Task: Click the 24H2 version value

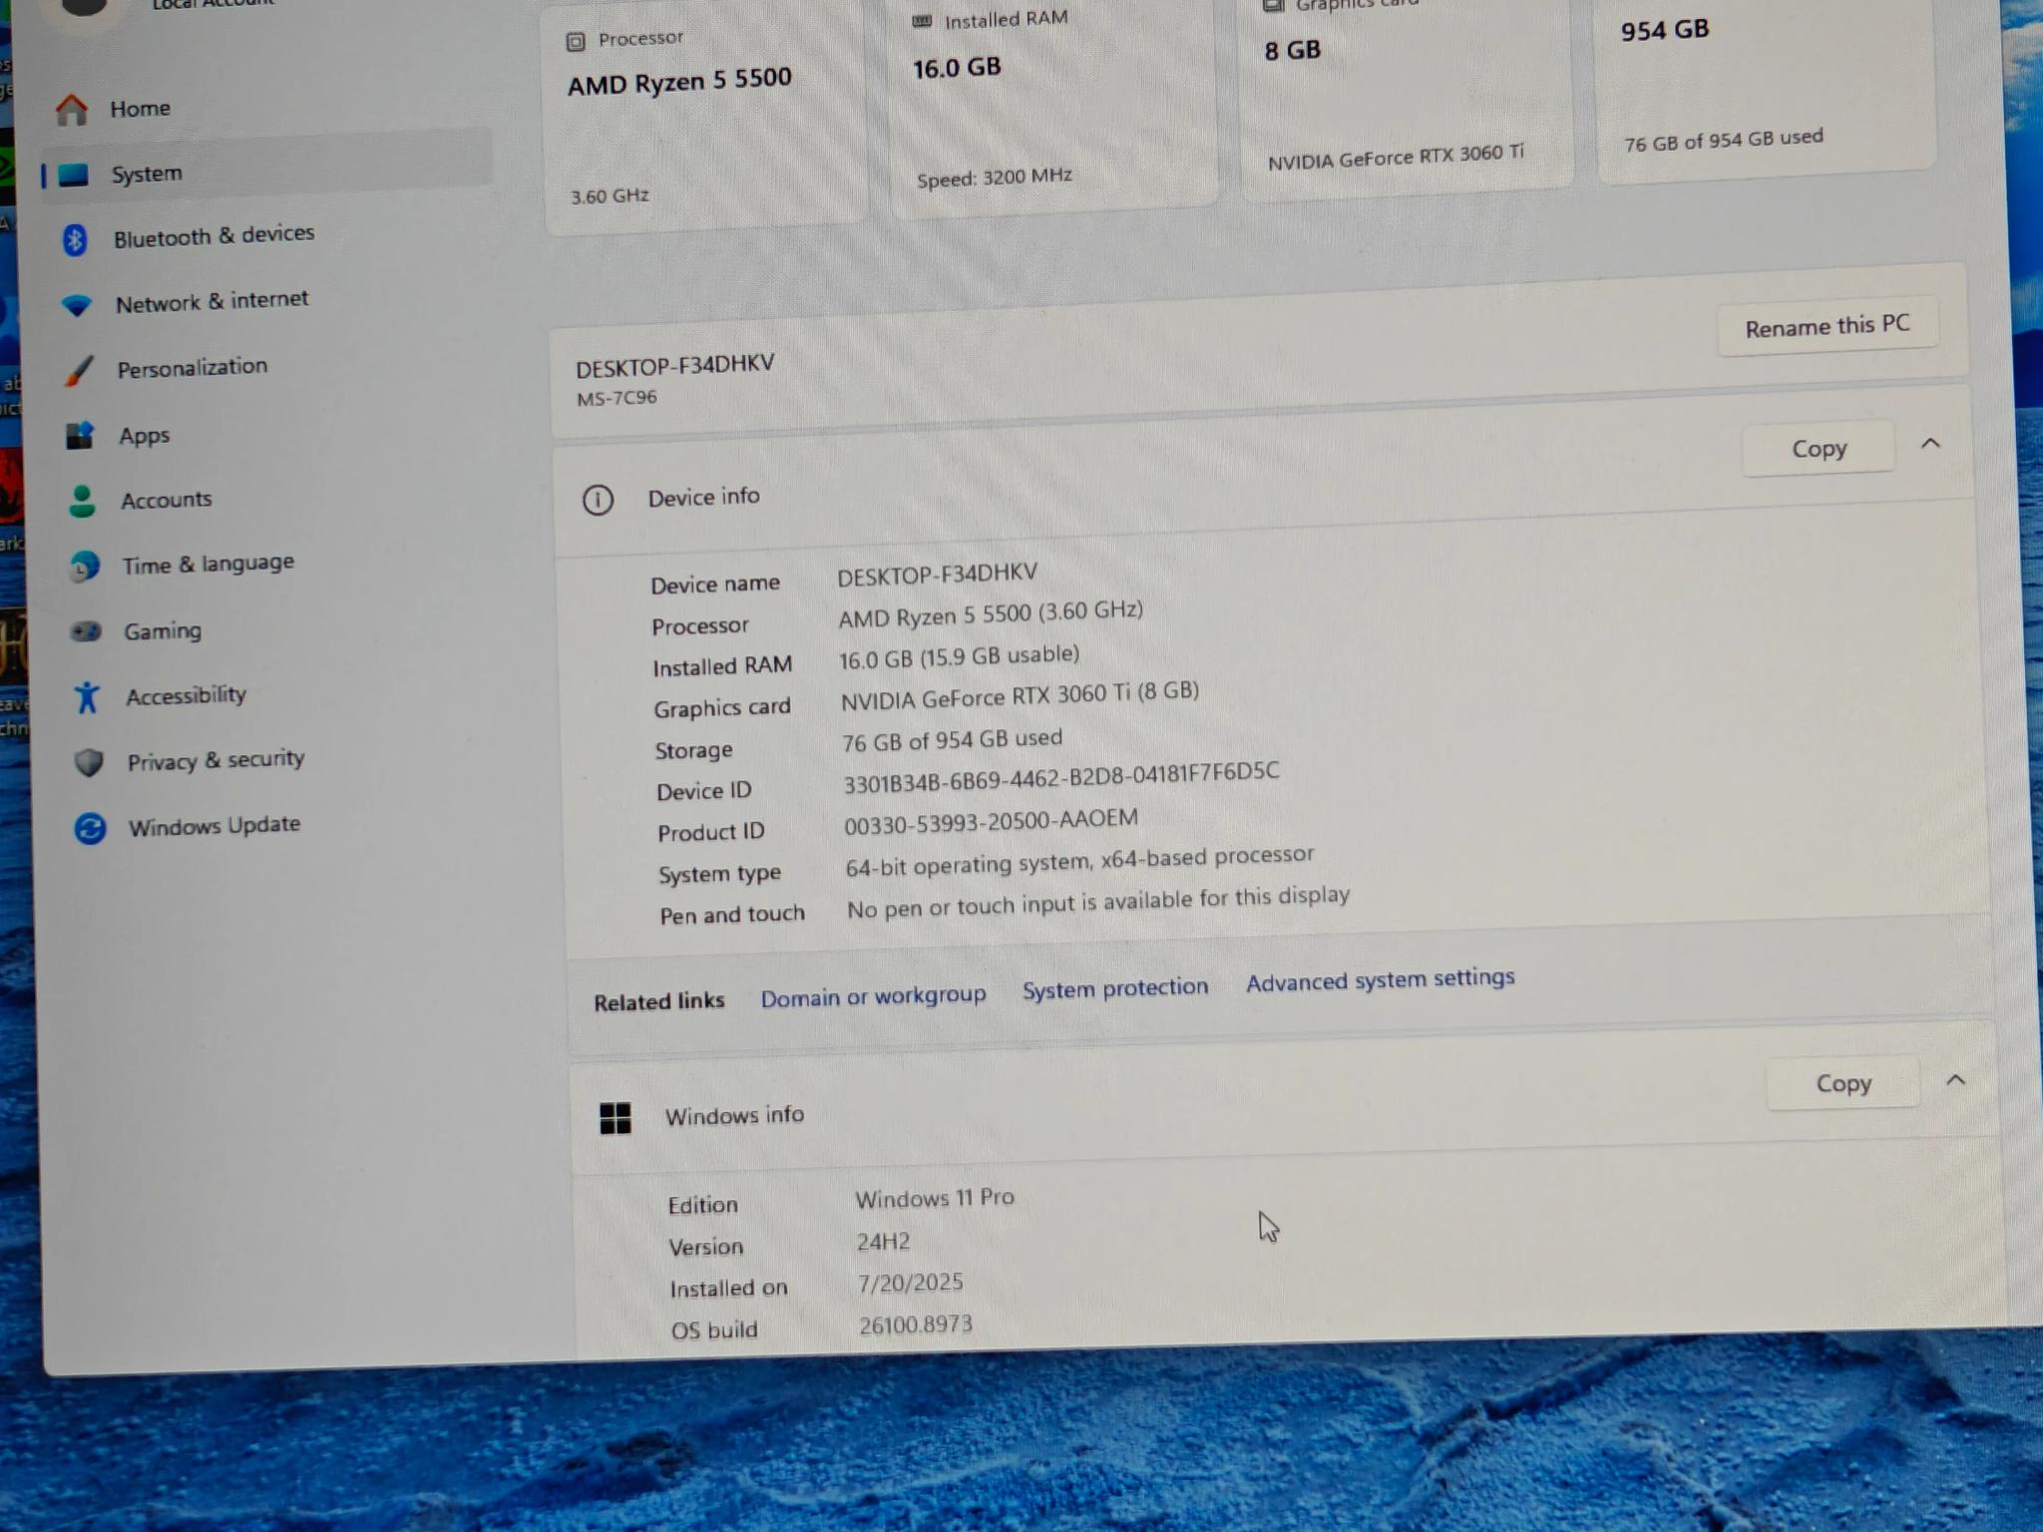Action: [x=883, y=1242]
